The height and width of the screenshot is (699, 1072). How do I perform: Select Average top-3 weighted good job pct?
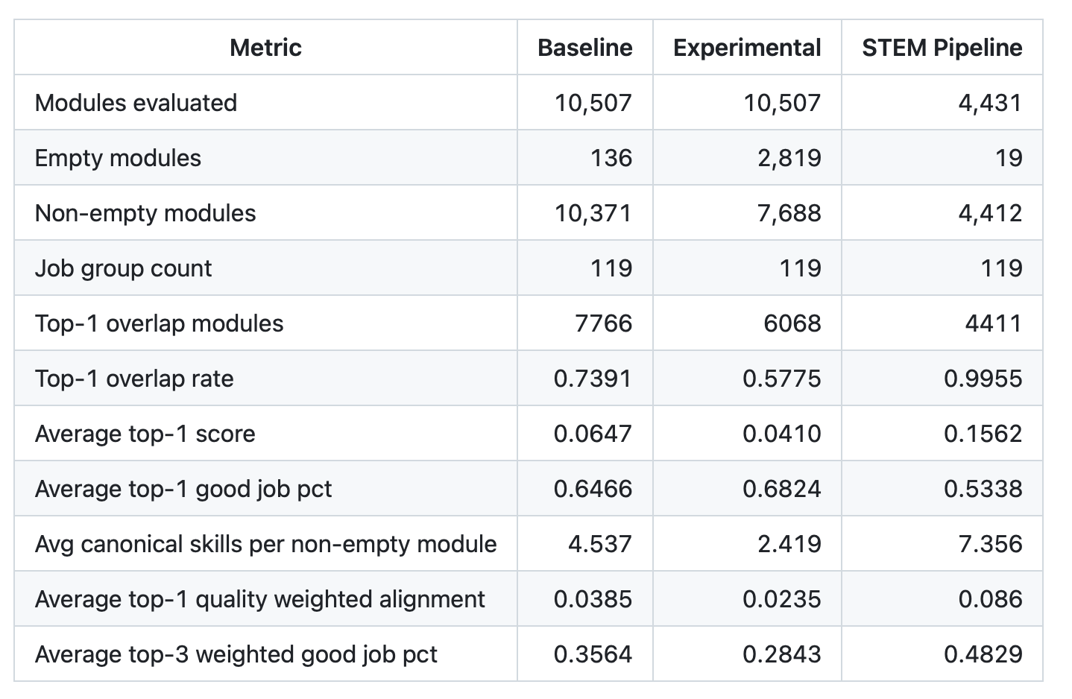[x=236, y=654]
